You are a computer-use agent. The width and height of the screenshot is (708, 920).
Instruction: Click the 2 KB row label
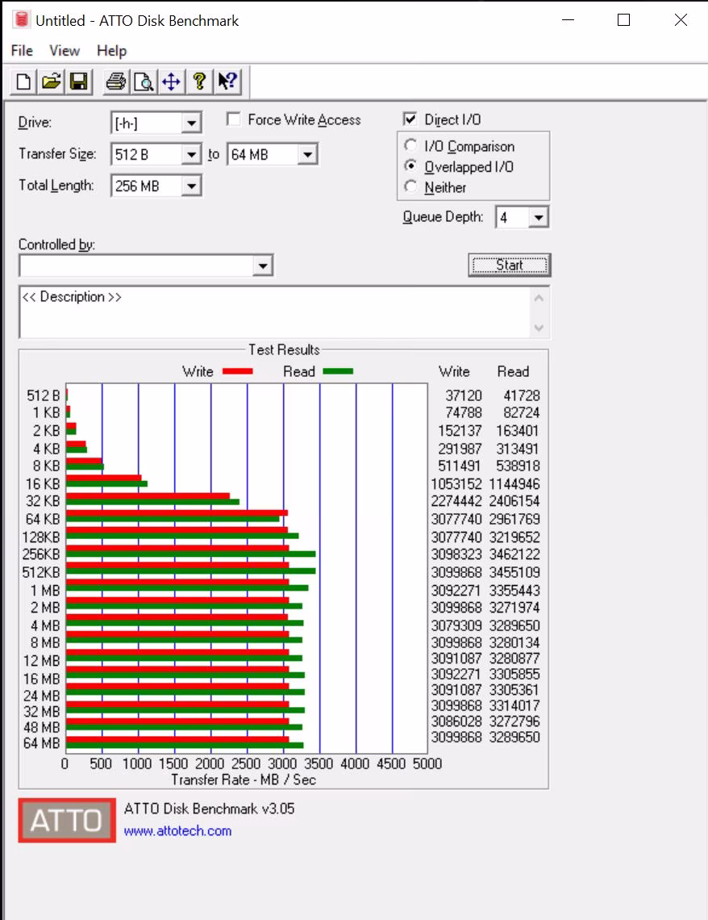pyautogui.click(x=46, y=431)
